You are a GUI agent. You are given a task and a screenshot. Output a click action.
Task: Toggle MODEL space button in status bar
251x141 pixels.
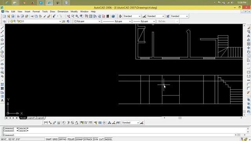(109, 139)
